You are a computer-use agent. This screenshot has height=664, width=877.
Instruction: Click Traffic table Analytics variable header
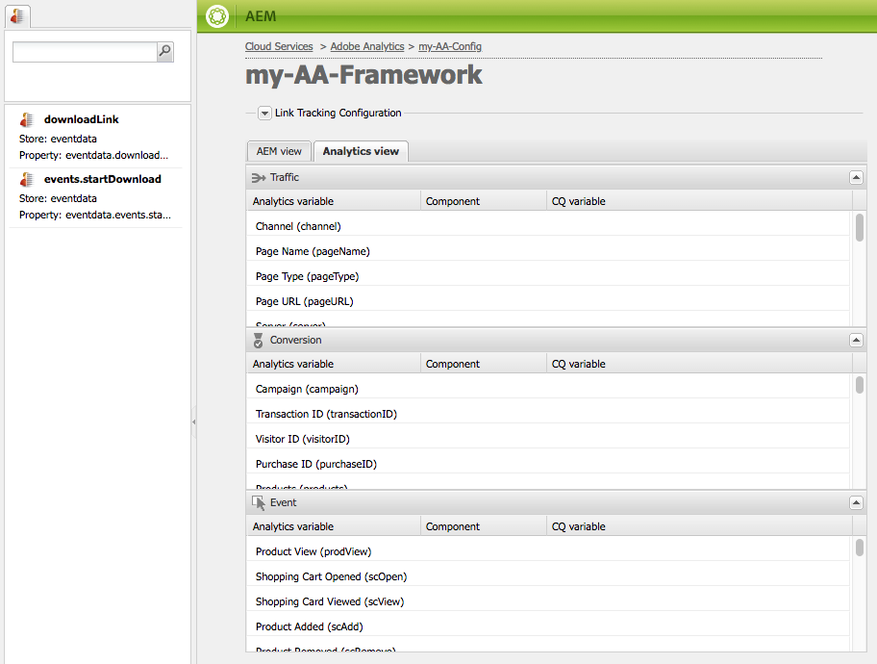[x=334, y=201]
